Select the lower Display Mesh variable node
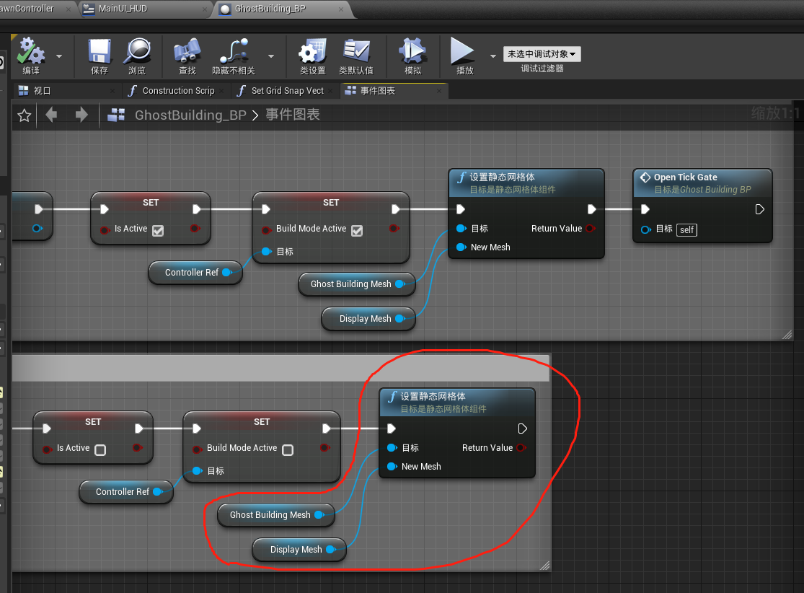This screenshot has height=593, width=804. click(299, 550)
